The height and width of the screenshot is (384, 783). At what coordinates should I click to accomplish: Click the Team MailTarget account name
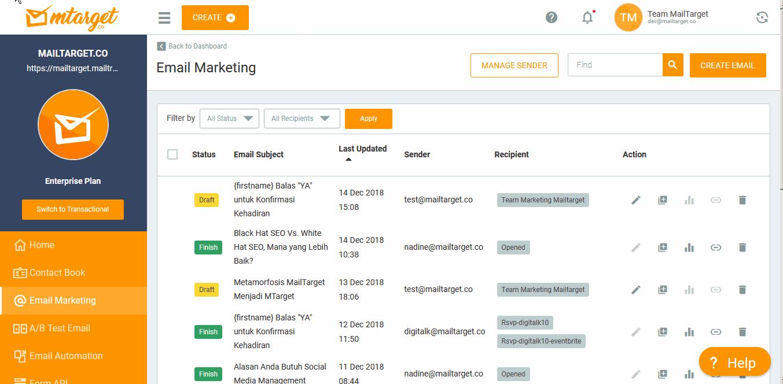click(x=678, y=14)
